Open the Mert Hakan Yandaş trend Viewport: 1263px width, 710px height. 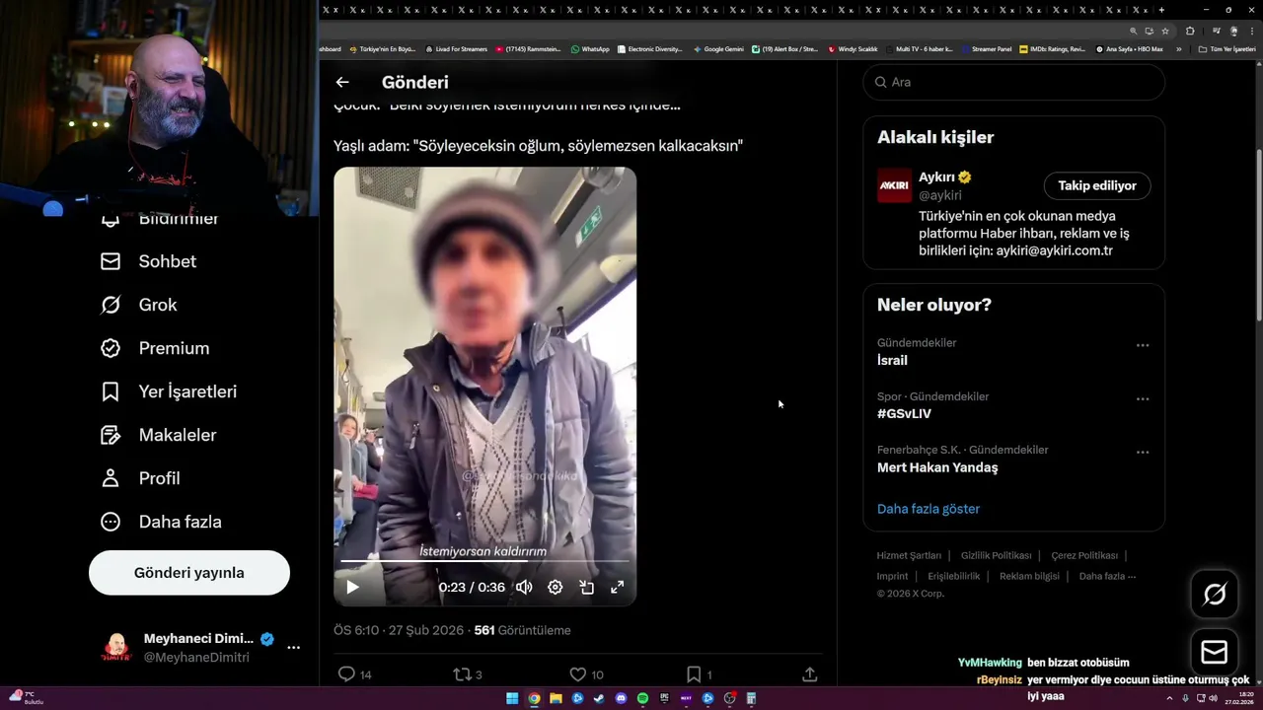[937, 467]
